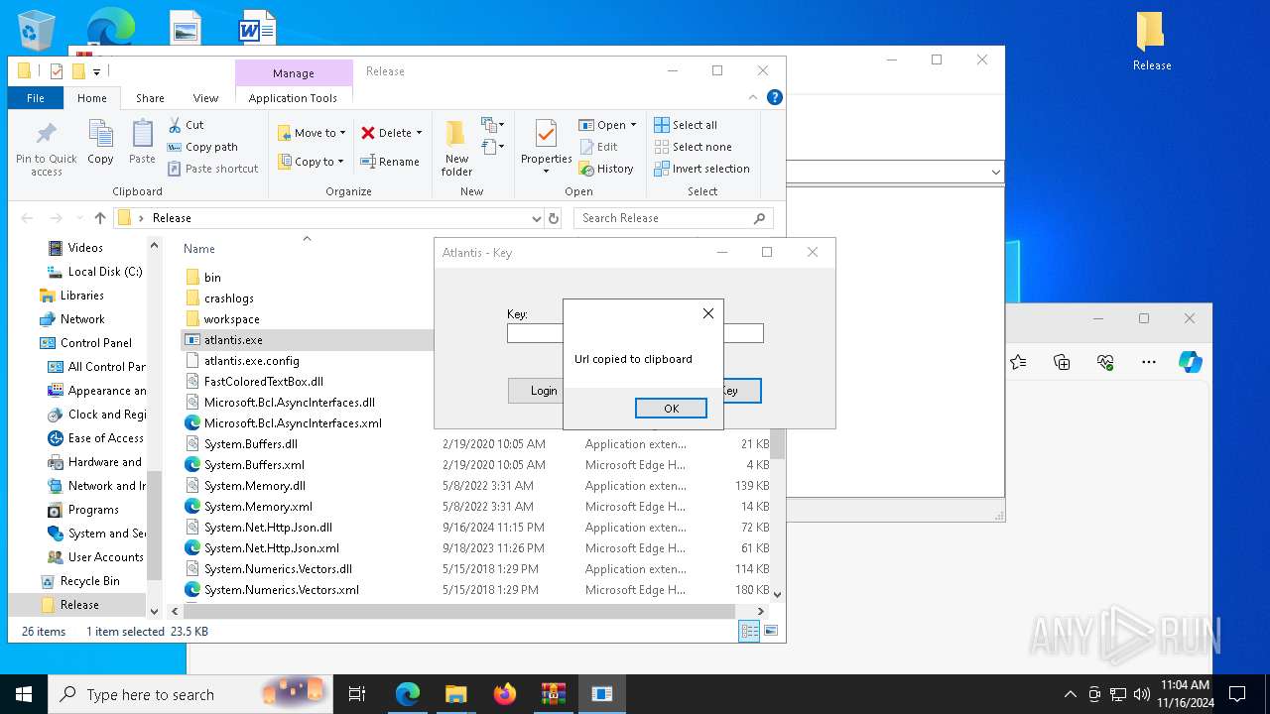
Task: Open the Move to dropdown
Action: tap(312, 133)
